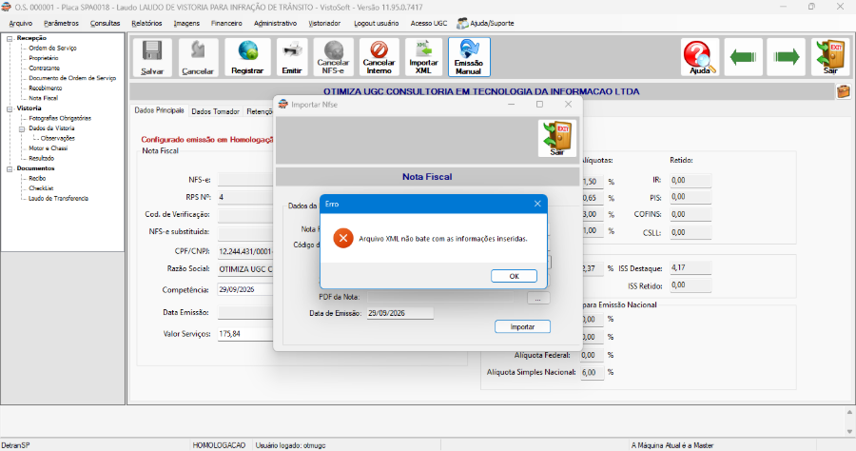
Task: Click the RPS Nº field
Action: point(245,197)
